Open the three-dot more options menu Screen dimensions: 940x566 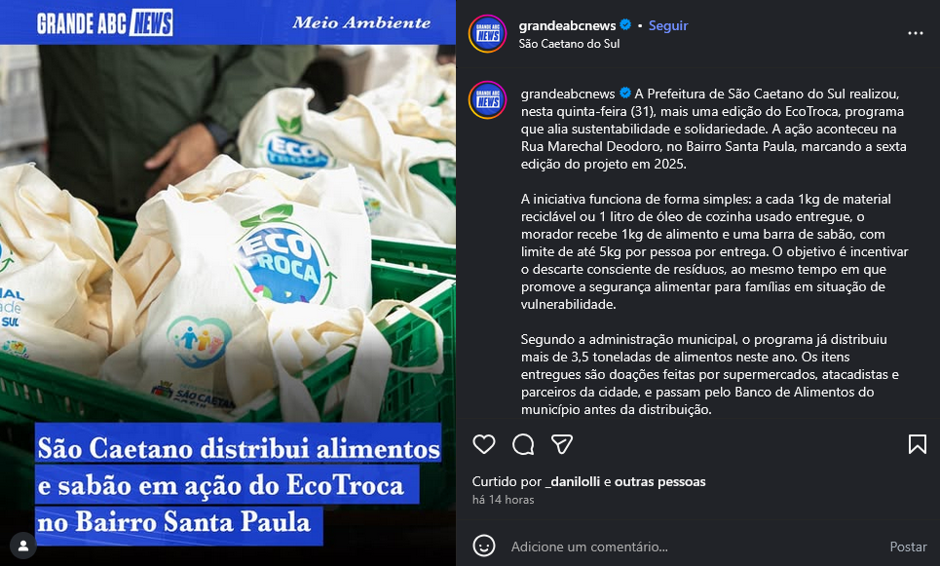[916, 33]
